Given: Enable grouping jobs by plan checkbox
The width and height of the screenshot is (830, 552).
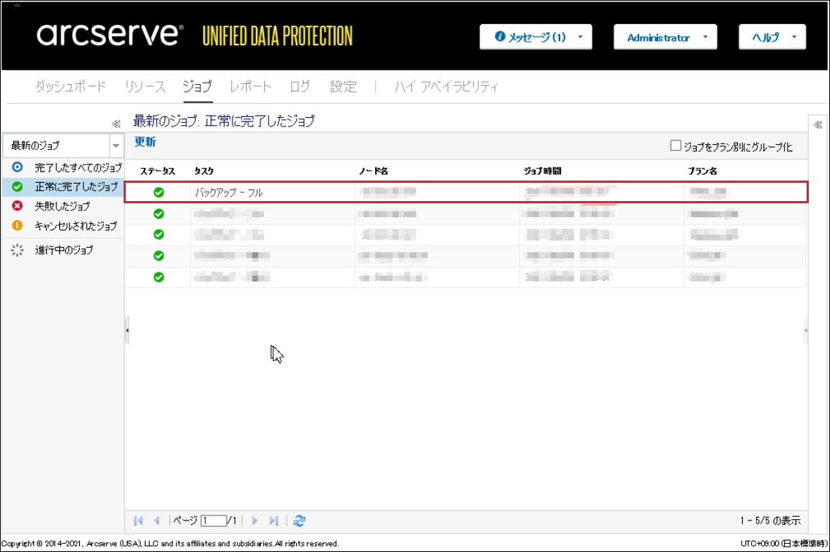Looking at the screenshot, I should [x=676, y=146].
